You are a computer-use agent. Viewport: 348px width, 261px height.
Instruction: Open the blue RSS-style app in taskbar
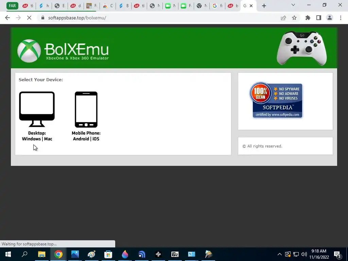coord(142,254)
